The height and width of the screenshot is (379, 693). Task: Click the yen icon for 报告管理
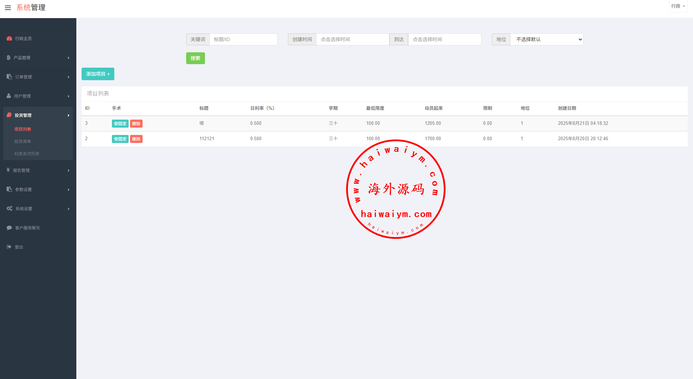click(x=8, y=170)
